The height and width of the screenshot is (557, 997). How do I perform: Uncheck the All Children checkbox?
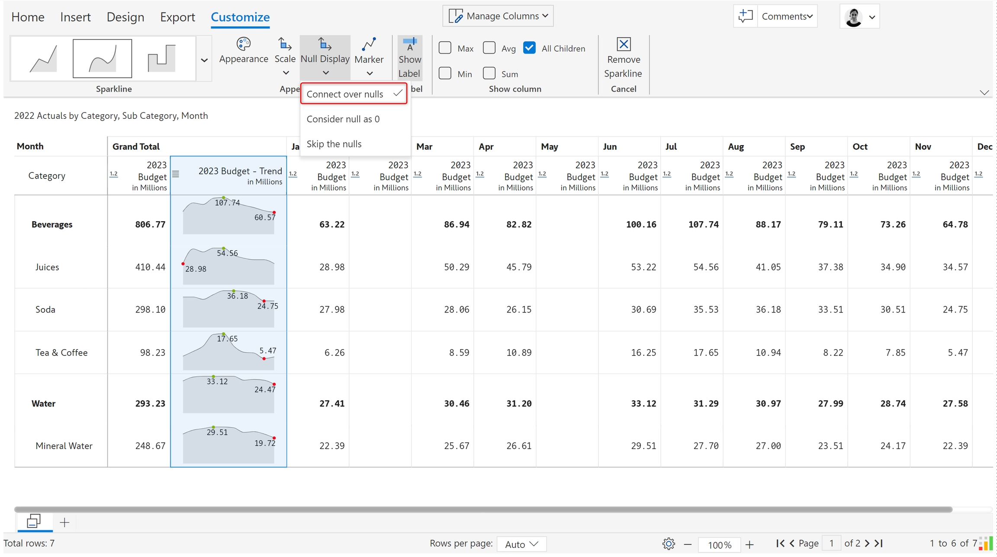[529, 48]
